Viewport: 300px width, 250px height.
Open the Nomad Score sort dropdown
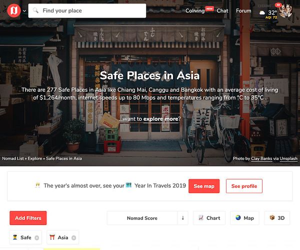142,218
